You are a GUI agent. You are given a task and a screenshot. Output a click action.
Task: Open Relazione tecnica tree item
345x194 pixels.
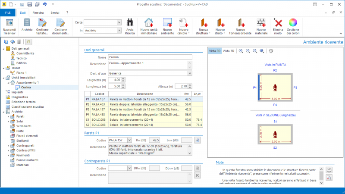coord(23,102)
